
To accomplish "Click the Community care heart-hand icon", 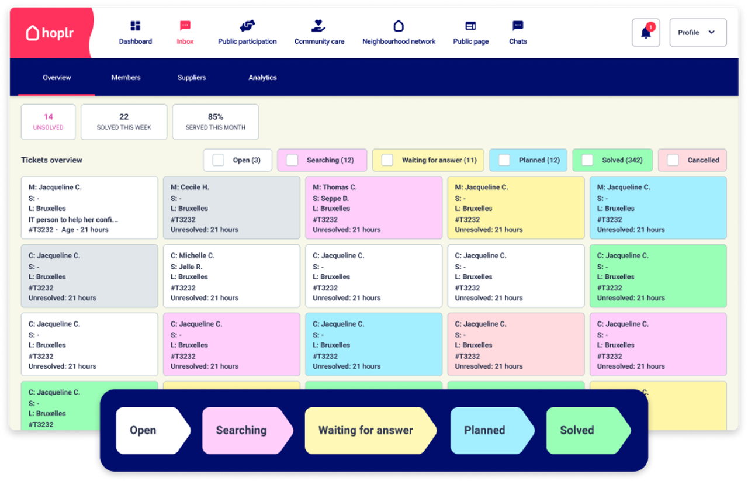I will click(x=318, y=26).
